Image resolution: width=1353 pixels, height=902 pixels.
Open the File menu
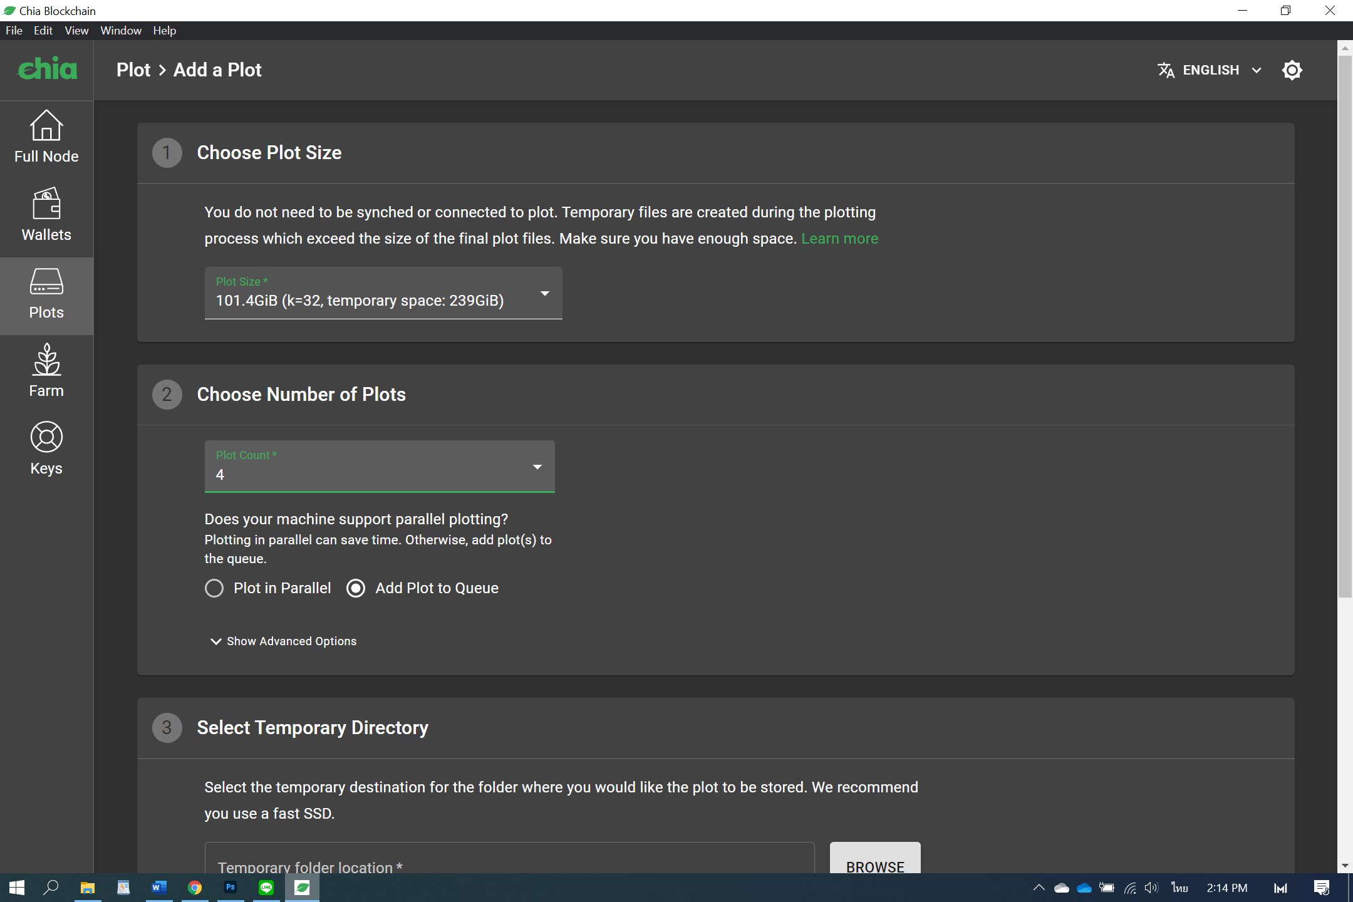(x=14, y=30)
